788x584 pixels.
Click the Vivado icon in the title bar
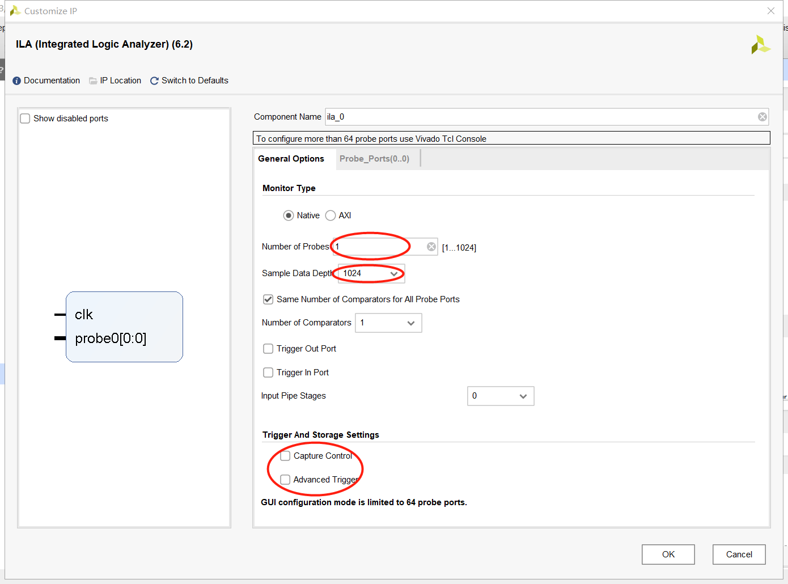[15, 11]
